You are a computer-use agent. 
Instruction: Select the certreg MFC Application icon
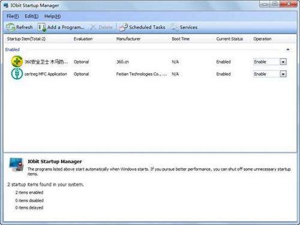pyautogui.click(x=17, y=74)
